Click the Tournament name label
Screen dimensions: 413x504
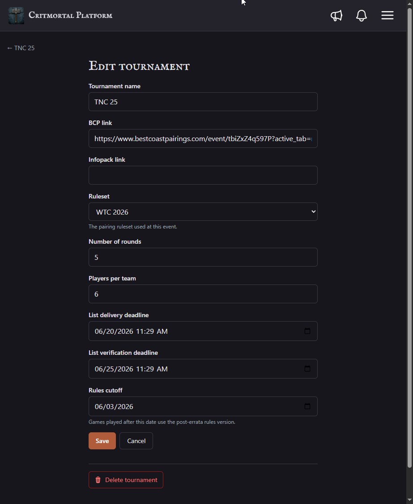pyautogui.click(x=115, y=86)
